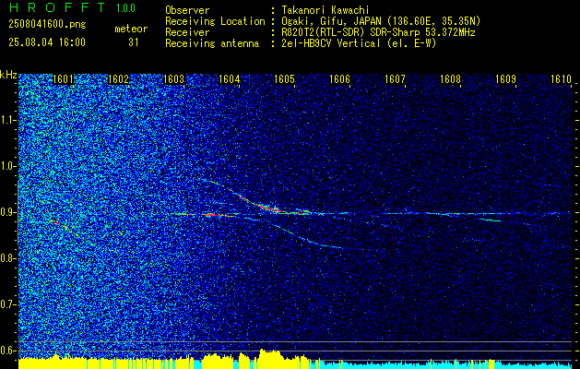This screenshot has height=369, width=580.
Task: Click the 1605 time marker
Action: pos(284,79)
